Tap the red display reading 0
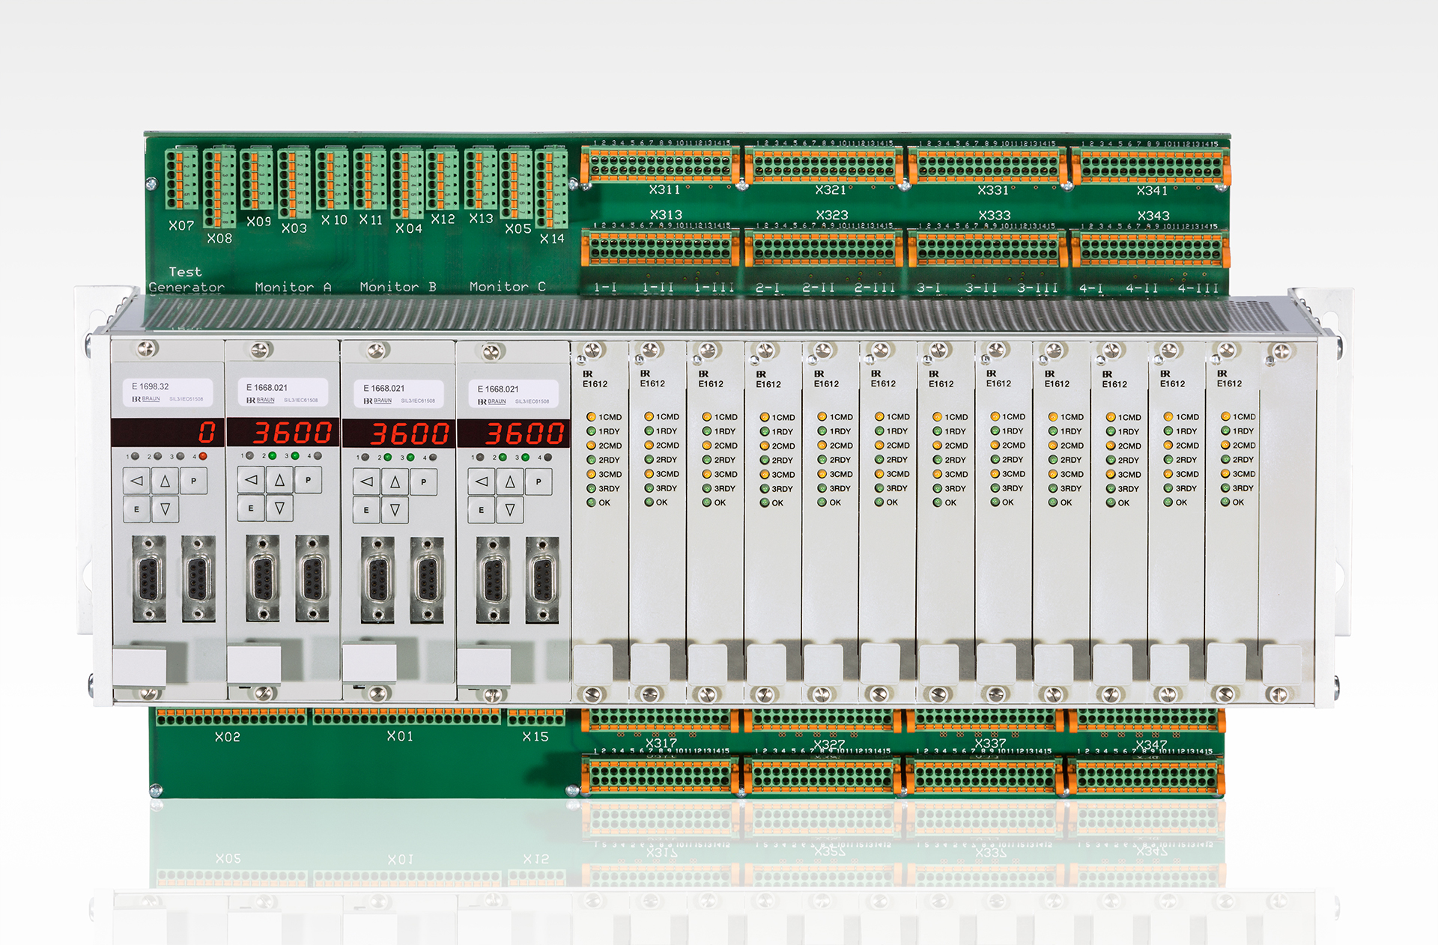 (x=168, y=432)
